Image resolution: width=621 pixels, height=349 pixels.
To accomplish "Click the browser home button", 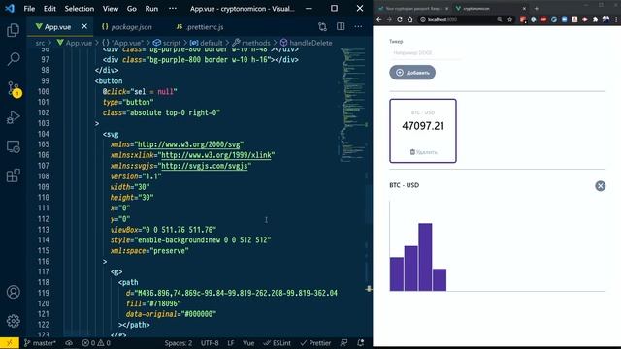I will point(409,19).
